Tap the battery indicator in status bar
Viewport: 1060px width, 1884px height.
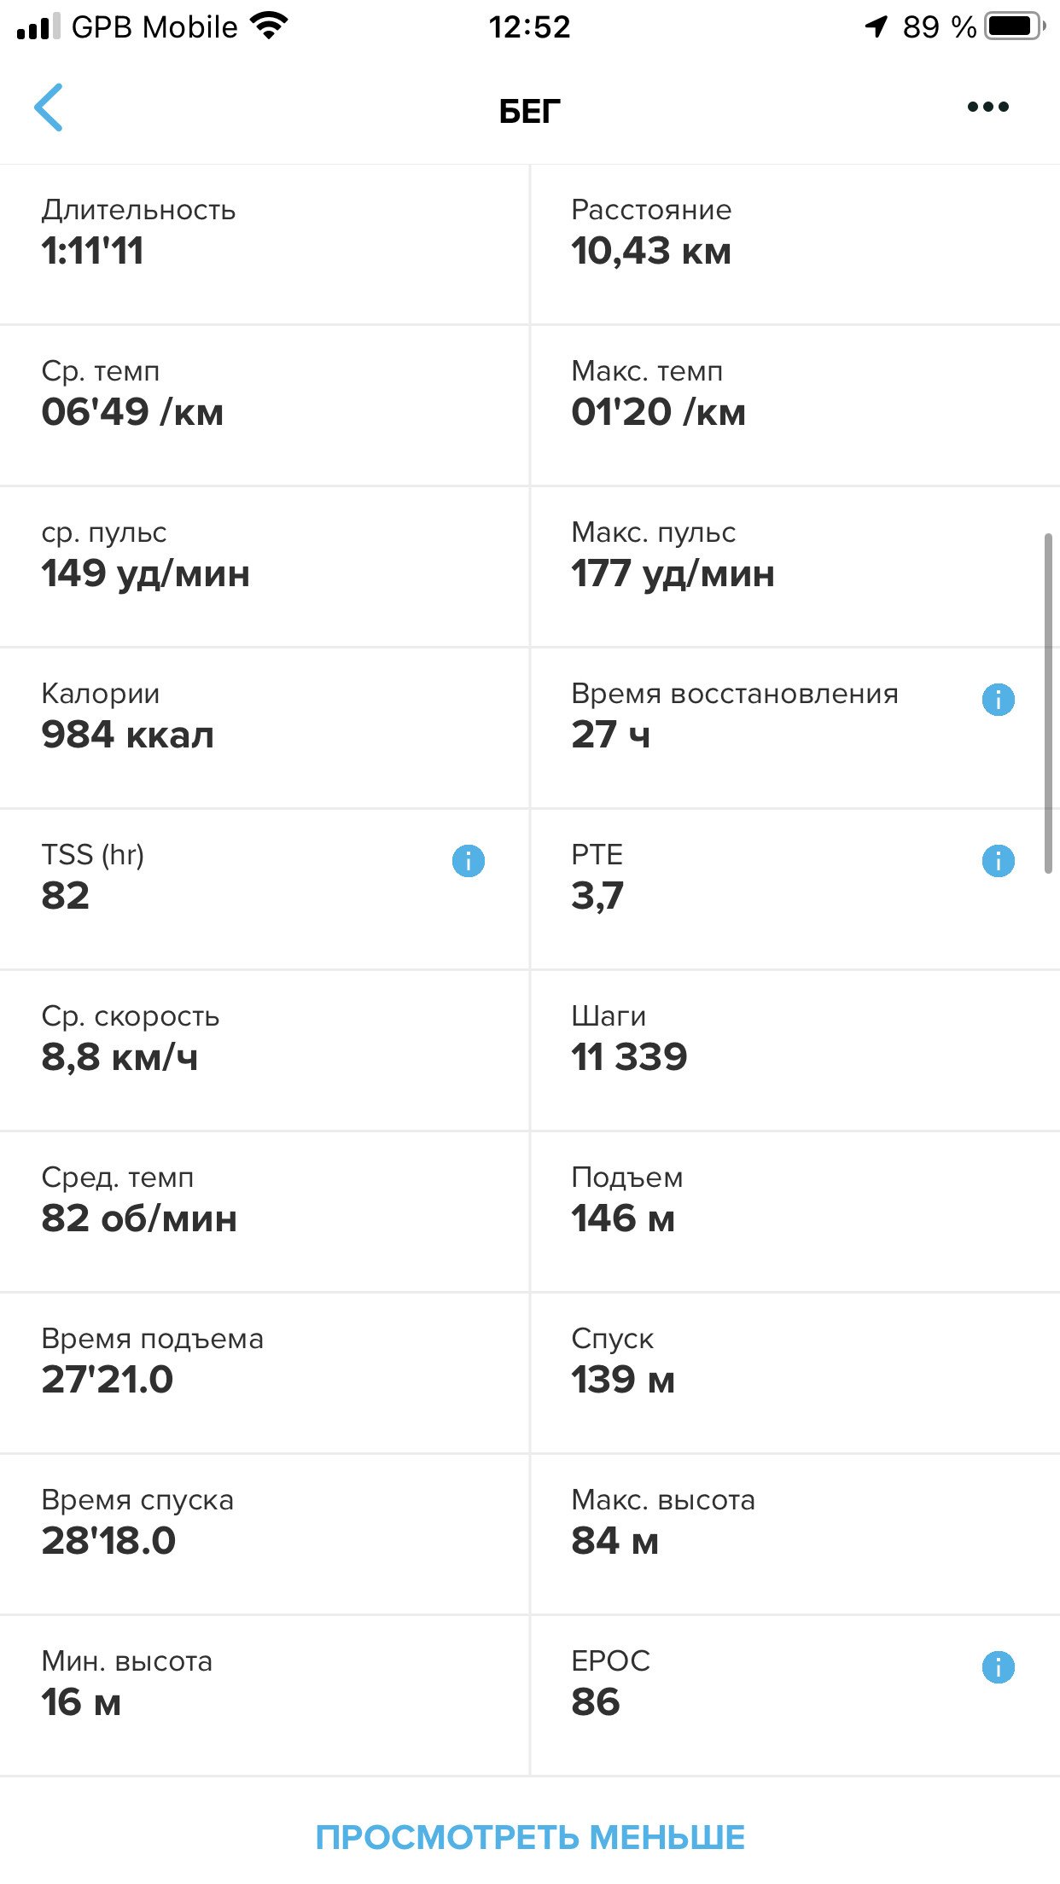tap(1015, 26)
